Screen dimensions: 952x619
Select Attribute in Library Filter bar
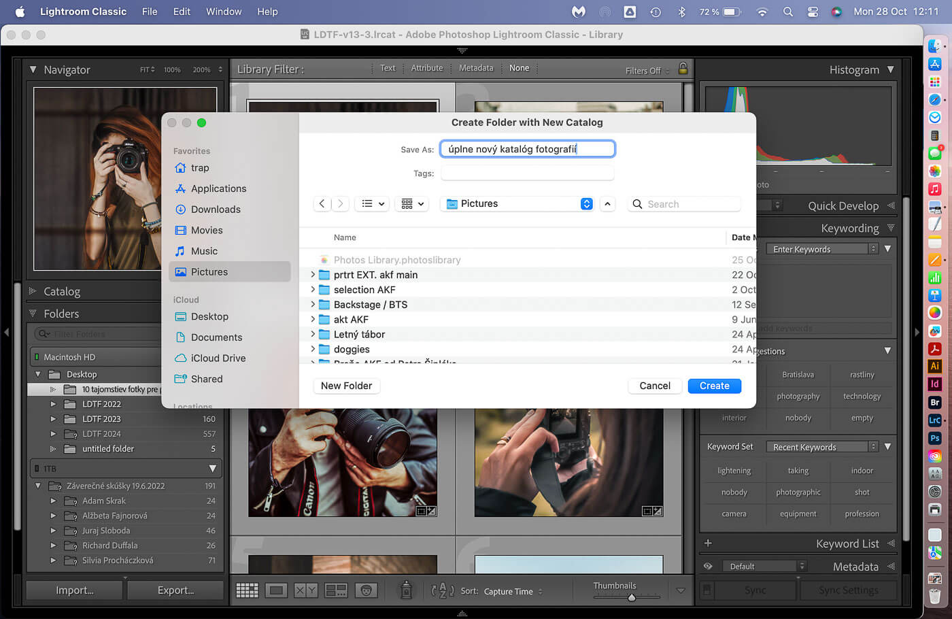click(426, 68)
